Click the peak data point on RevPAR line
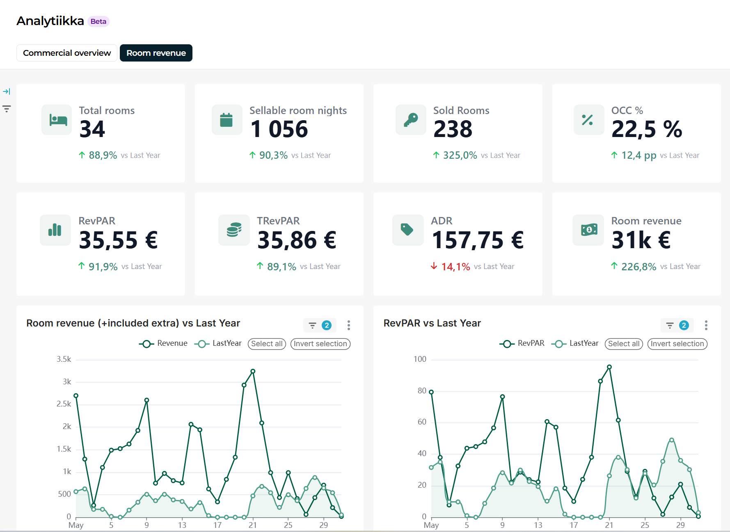 click(x=609, y=367)
